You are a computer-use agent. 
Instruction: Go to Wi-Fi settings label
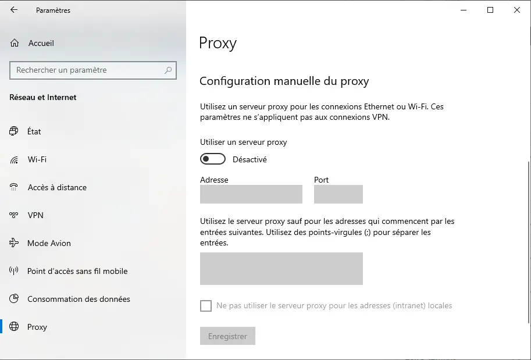point(37,159)
